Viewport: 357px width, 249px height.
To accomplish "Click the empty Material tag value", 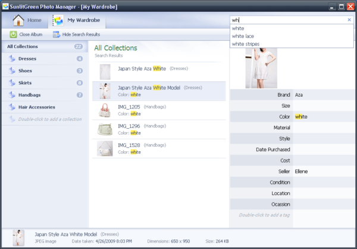I will coord(323,127).
